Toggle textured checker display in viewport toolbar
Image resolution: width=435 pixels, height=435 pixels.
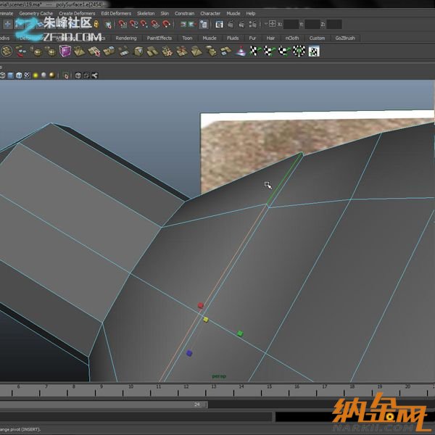(x=28, y=75)
